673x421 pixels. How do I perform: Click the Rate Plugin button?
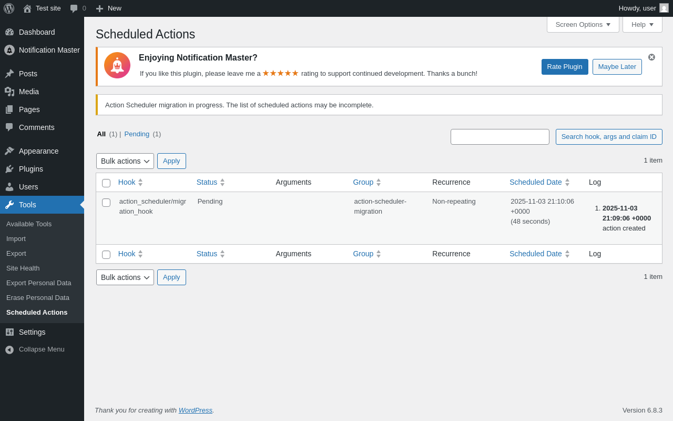(565, 67)
